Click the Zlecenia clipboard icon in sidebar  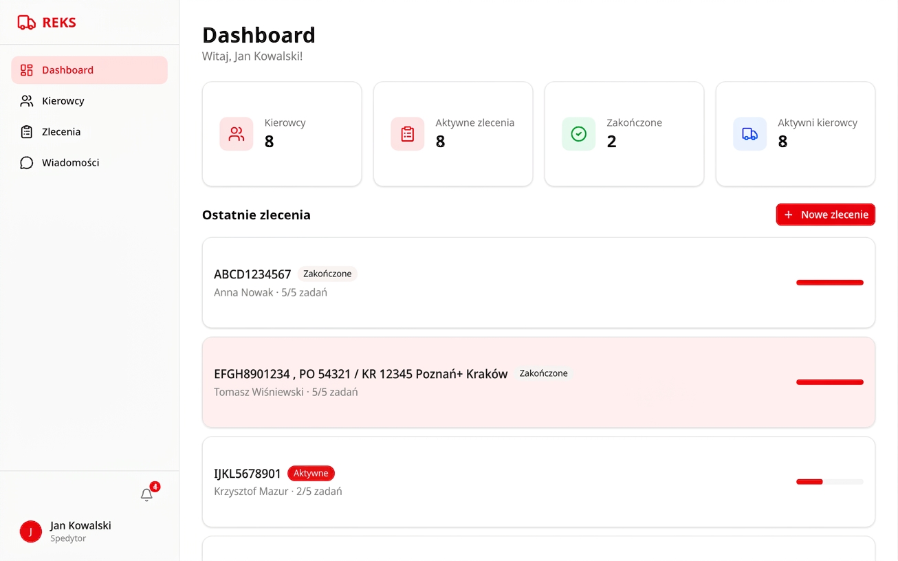27,132
